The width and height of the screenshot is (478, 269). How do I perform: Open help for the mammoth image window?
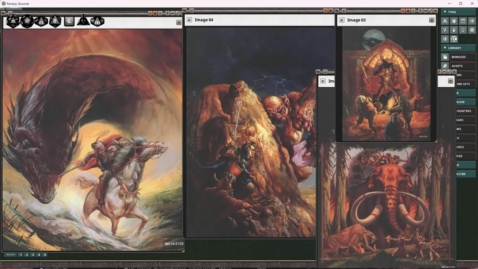click(440, 72)
